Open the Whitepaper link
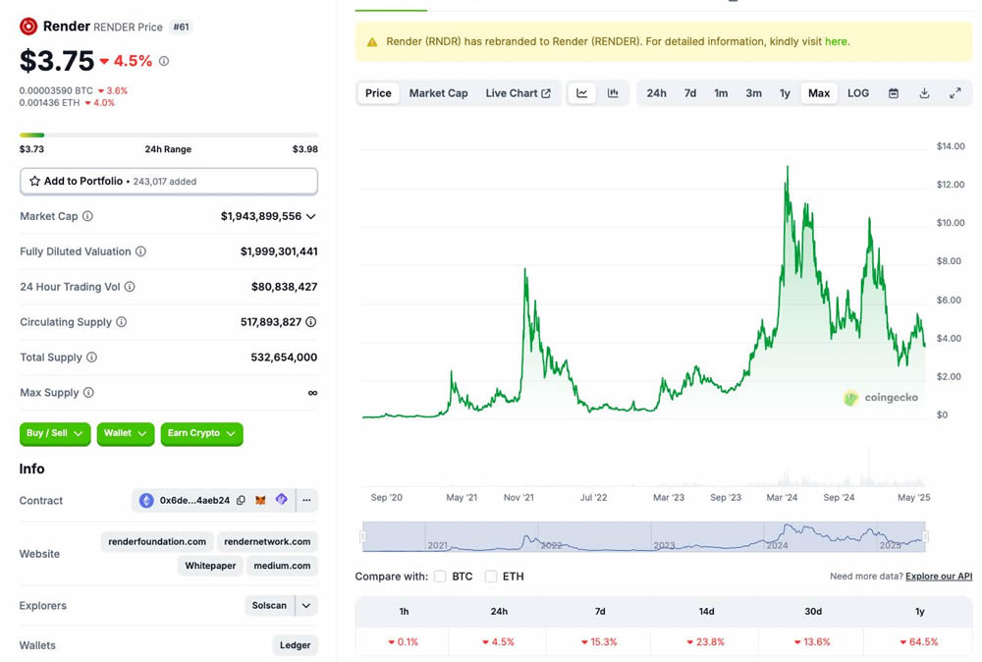982x662 pixels. pyautogui.click(x=210, y=566)
